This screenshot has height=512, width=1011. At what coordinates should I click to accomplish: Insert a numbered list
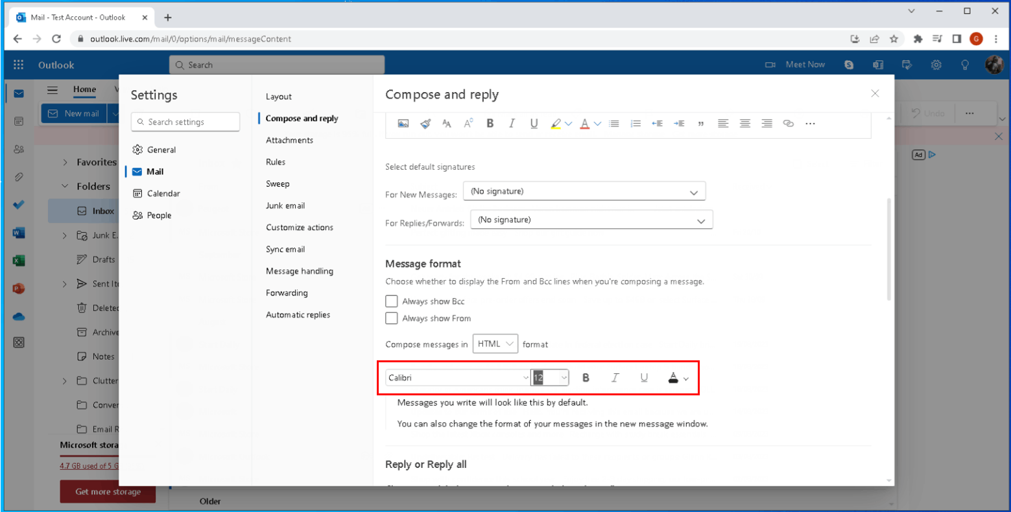[x=636, y=123]
